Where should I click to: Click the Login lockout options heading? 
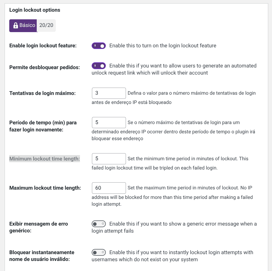click(35, 10)
